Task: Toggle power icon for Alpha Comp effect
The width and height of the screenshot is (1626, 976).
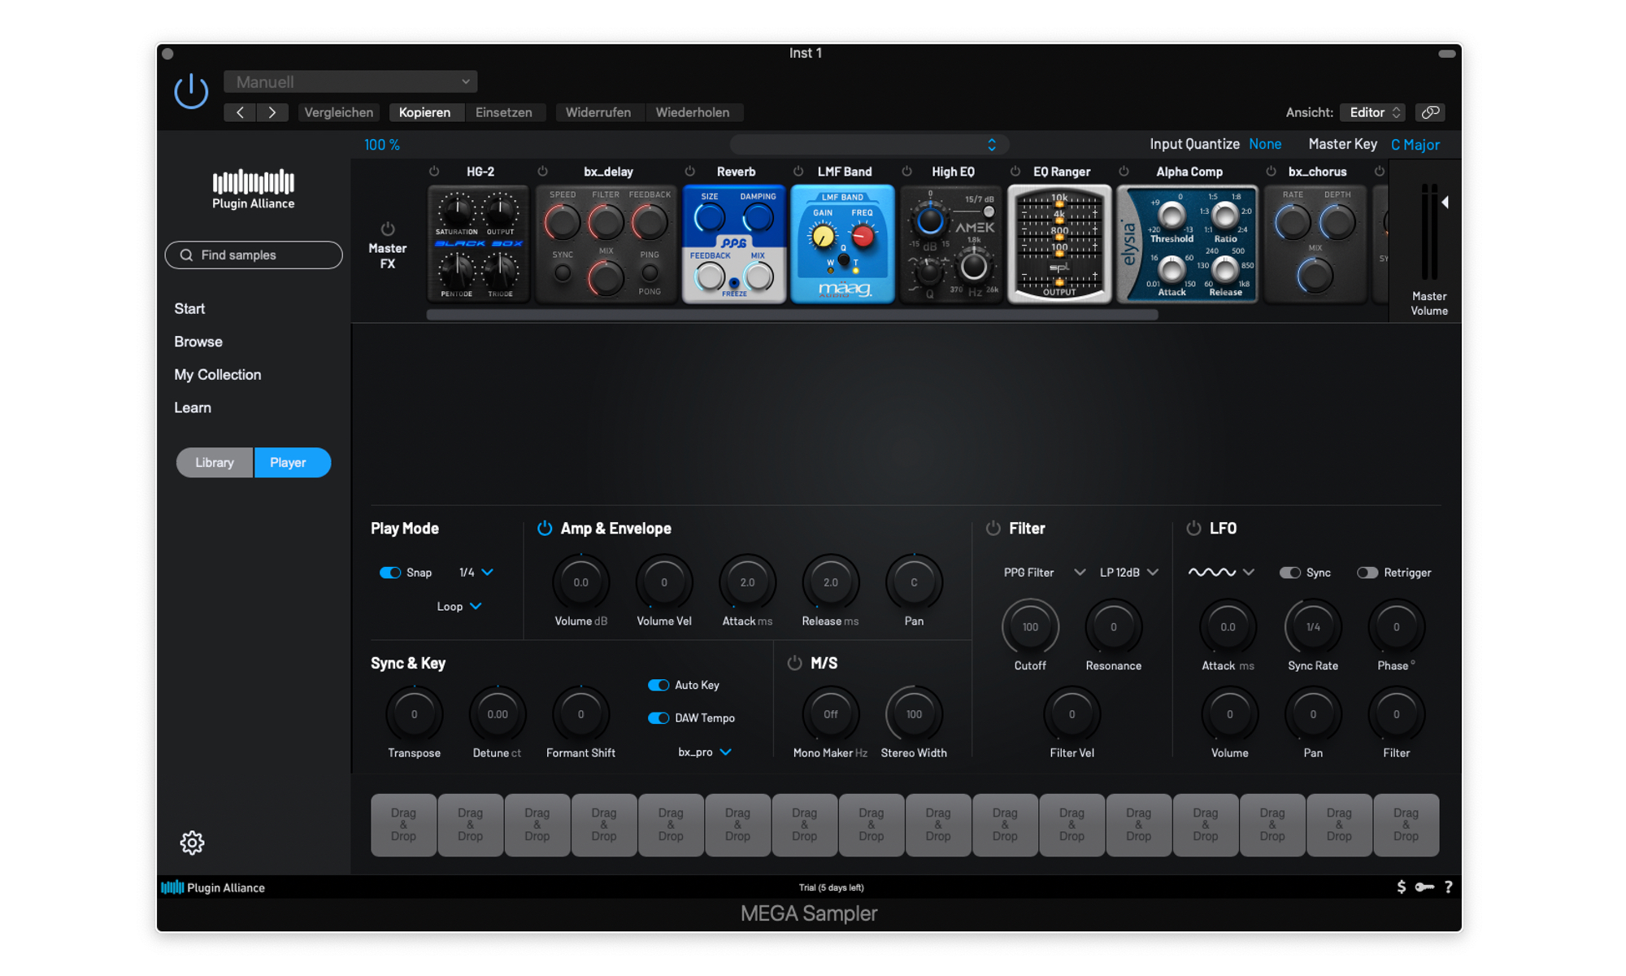Action: 1124,172
